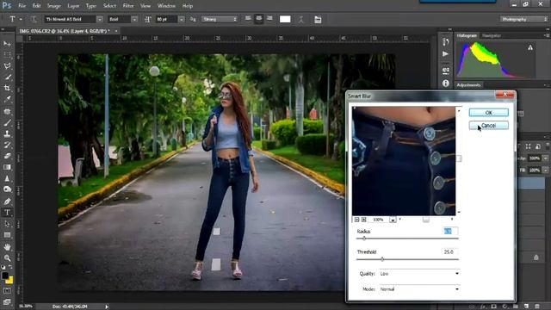The height and width of the screenshot is (310, 551).
Task: Open the Layer menu
Action: click(x=73, y=6)
